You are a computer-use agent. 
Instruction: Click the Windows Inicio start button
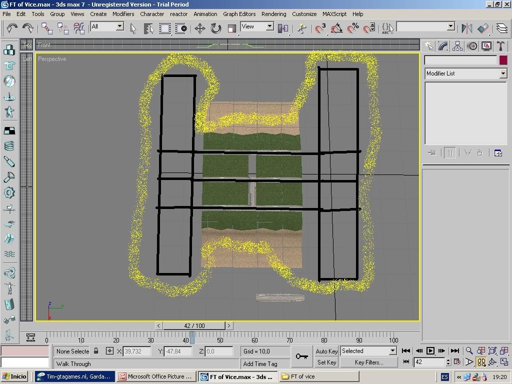pos(14,376)
